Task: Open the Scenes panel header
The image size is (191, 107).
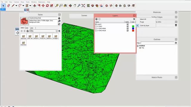Action: tap(84, 15)
